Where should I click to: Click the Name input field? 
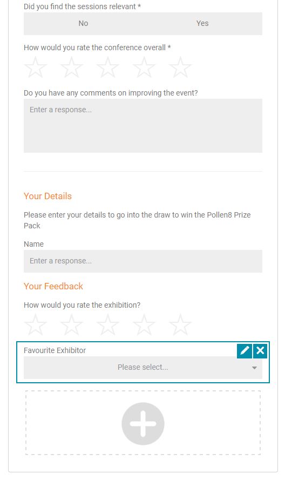tap(143, 261)
